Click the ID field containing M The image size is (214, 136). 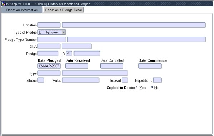tap(69, 54)
